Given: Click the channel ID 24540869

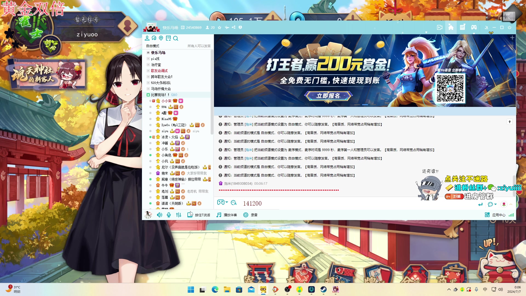Looking at the screenshot, I should [x=194, y=27].
